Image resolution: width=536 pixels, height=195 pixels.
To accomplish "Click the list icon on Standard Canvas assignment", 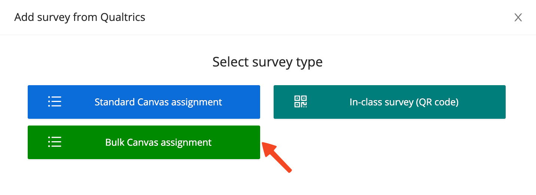I will [55, 102].
